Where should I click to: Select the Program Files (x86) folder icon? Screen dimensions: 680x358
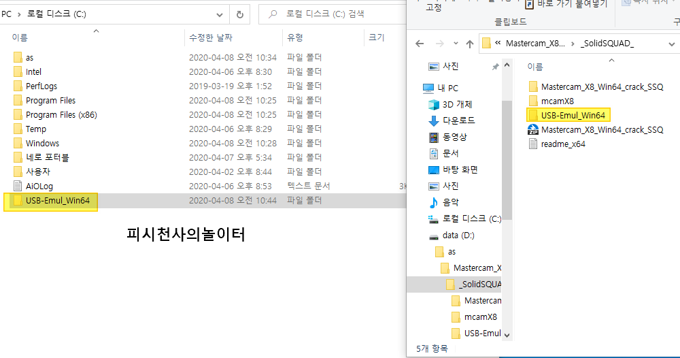(x=18, y=114)
